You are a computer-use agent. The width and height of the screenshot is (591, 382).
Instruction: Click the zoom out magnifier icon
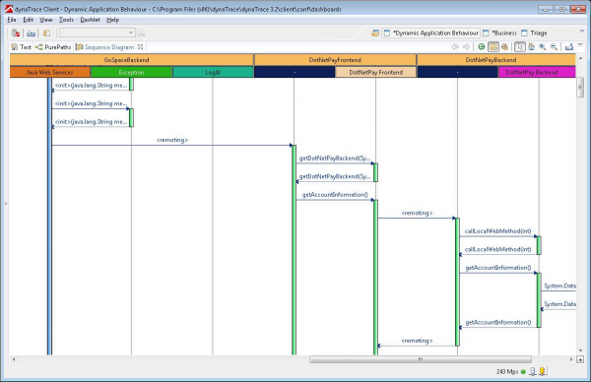[554, 46]
